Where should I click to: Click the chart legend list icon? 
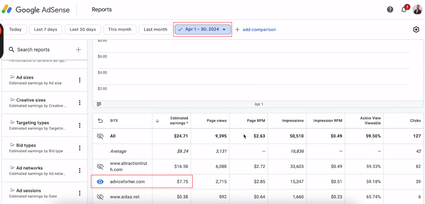[99, 104]
